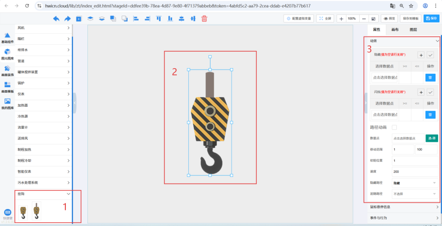Click the 预览 preview button
442x226 pixels.
click(389, 19)
